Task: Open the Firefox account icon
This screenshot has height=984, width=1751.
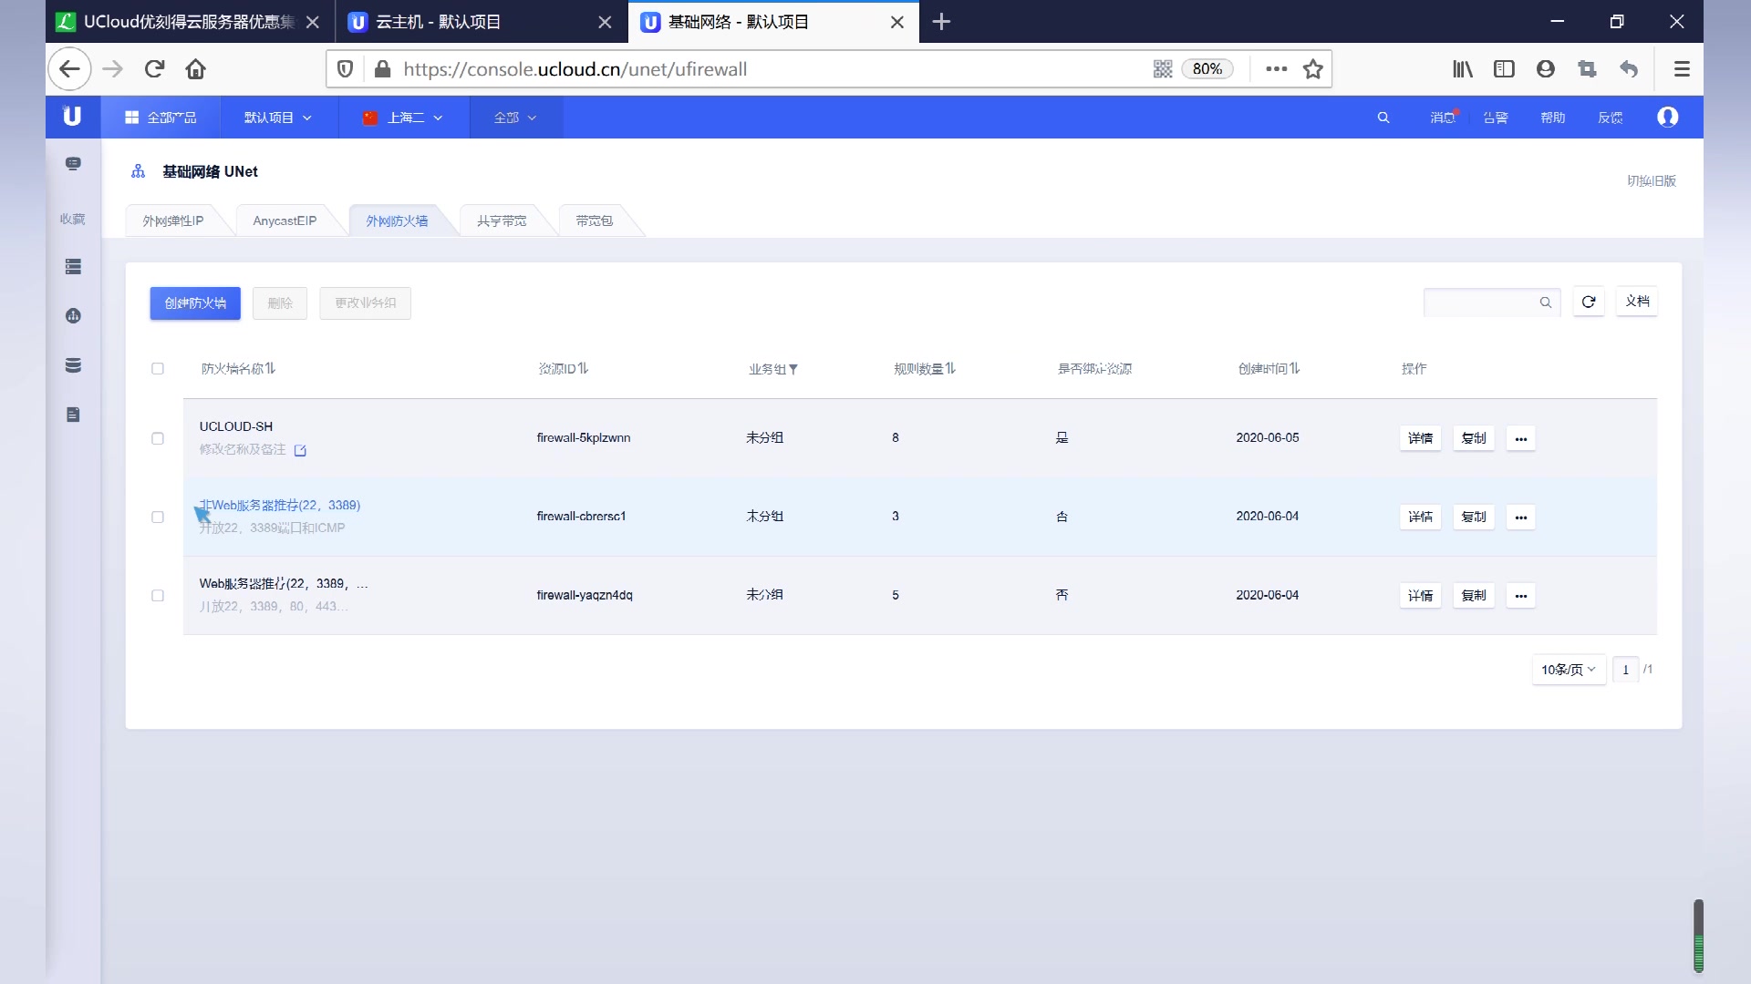Action: click(x=1545, y=69)
